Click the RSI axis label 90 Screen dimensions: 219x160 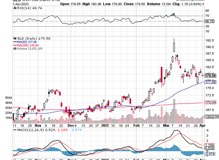207,11
